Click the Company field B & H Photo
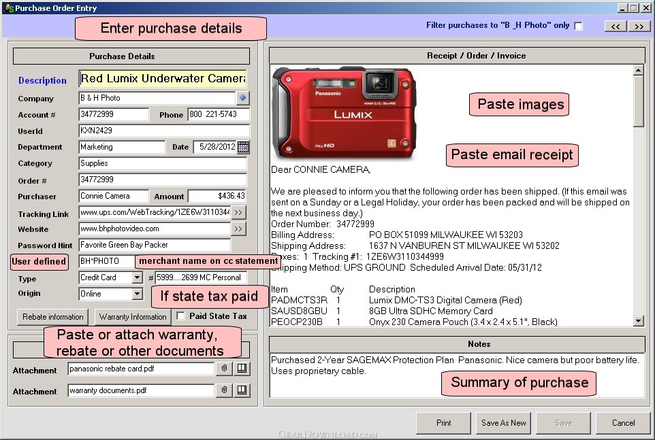Image resolution: width=655 pixels, height=440 pixels. coord(157,98)
